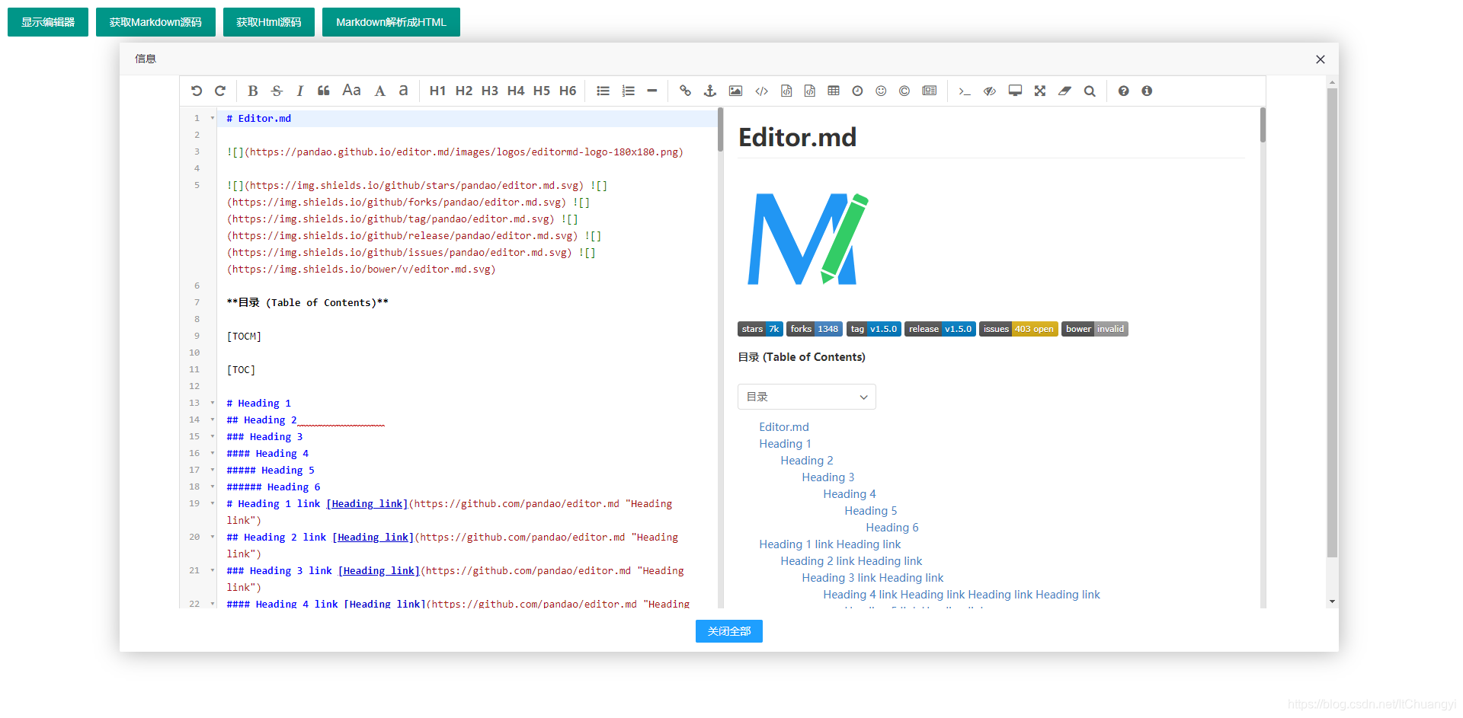Collapse the line 13 fold arrow
This screenshot has height=718, width=1463.
(213, 403)
